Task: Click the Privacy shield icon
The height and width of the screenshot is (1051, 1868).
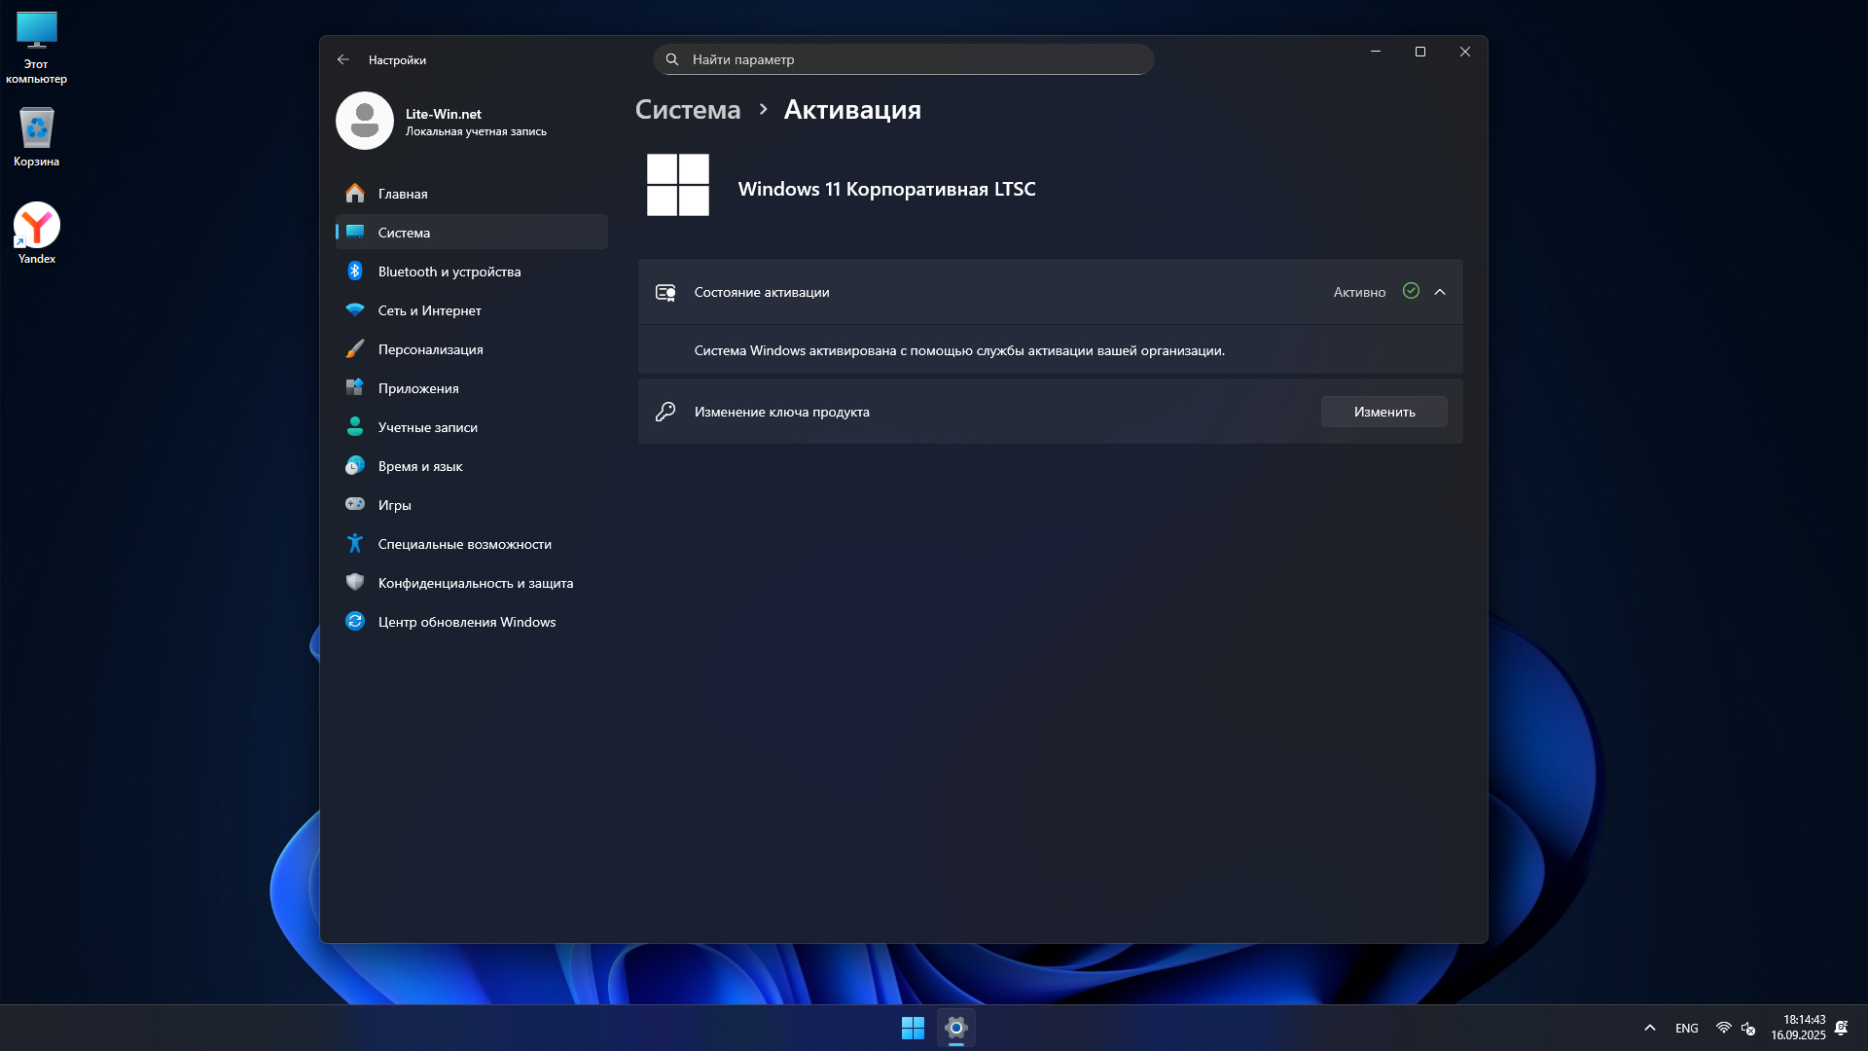Action: tap(355, 583)
